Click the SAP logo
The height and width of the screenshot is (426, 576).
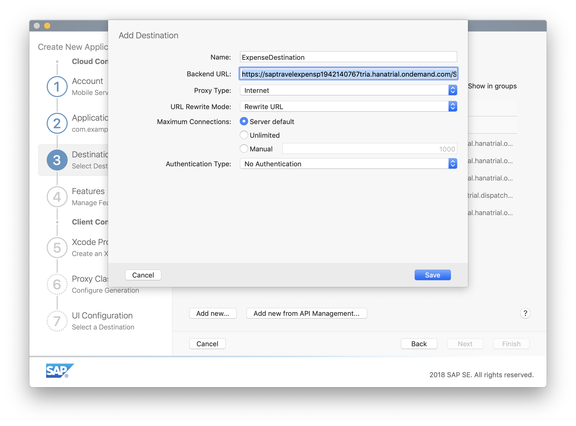point(60,370)
